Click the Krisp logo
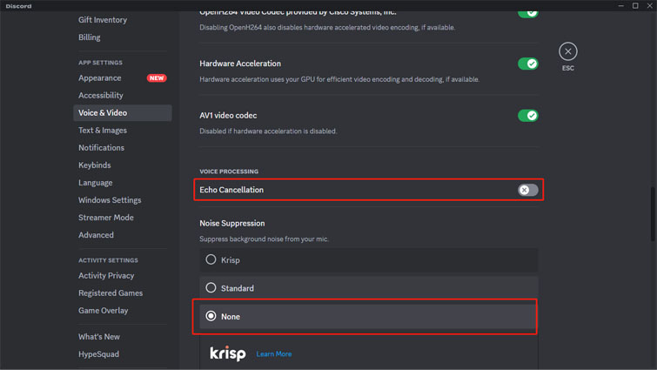 pyautogui.click(x=228, y=353)
